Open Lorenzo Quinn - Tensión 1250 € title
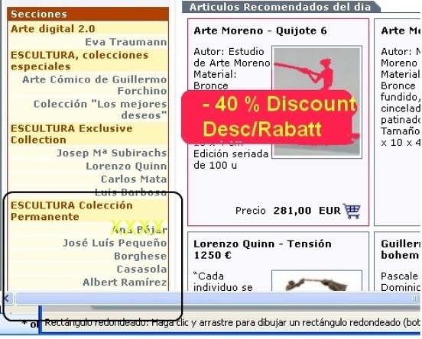 (x=262, y=249)
